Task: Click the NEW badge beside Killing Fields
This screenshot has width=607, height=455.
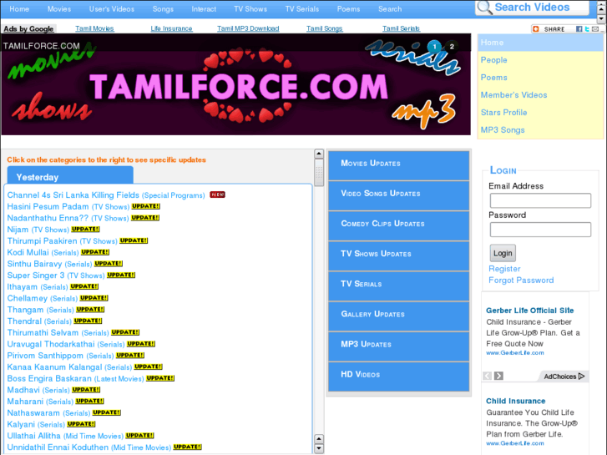Action: [x=218, y=195]
